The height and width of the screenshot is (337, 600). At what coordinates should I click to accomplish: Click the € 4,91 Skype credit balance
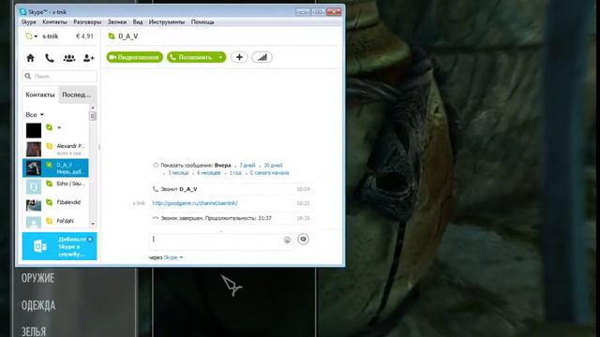[84, 37]
